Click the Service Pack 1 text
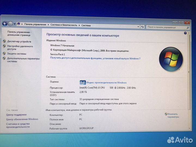196x147 pixels. [57, 54]
